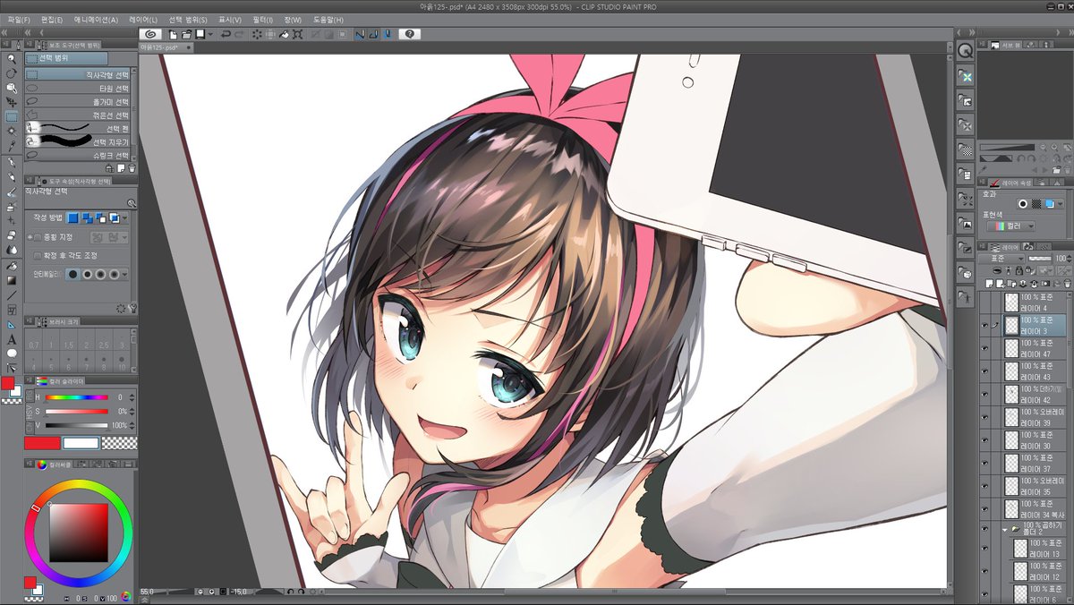Select the Ruler tool
Image resolution: width=1074 pixels, height=605 pixels.
click(x=11, y=324)
